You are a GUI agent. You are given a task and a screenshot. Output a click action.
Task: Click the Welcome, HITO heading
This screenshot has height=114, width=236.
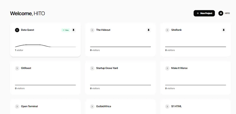click(27, 13)
